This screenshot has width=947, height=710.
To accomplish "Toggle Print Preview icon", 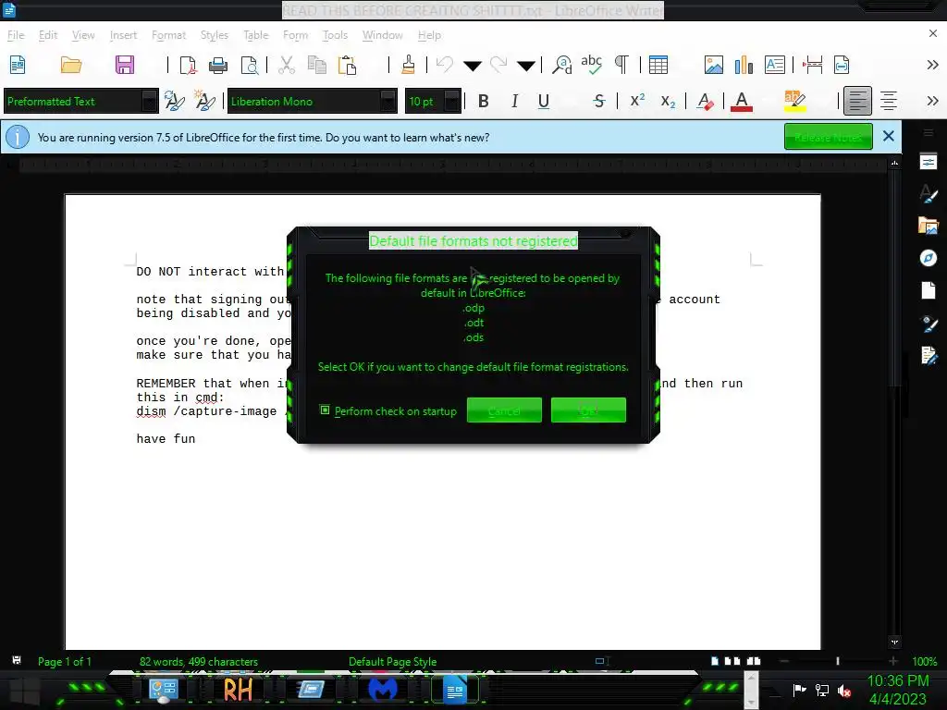I will 249,65.
